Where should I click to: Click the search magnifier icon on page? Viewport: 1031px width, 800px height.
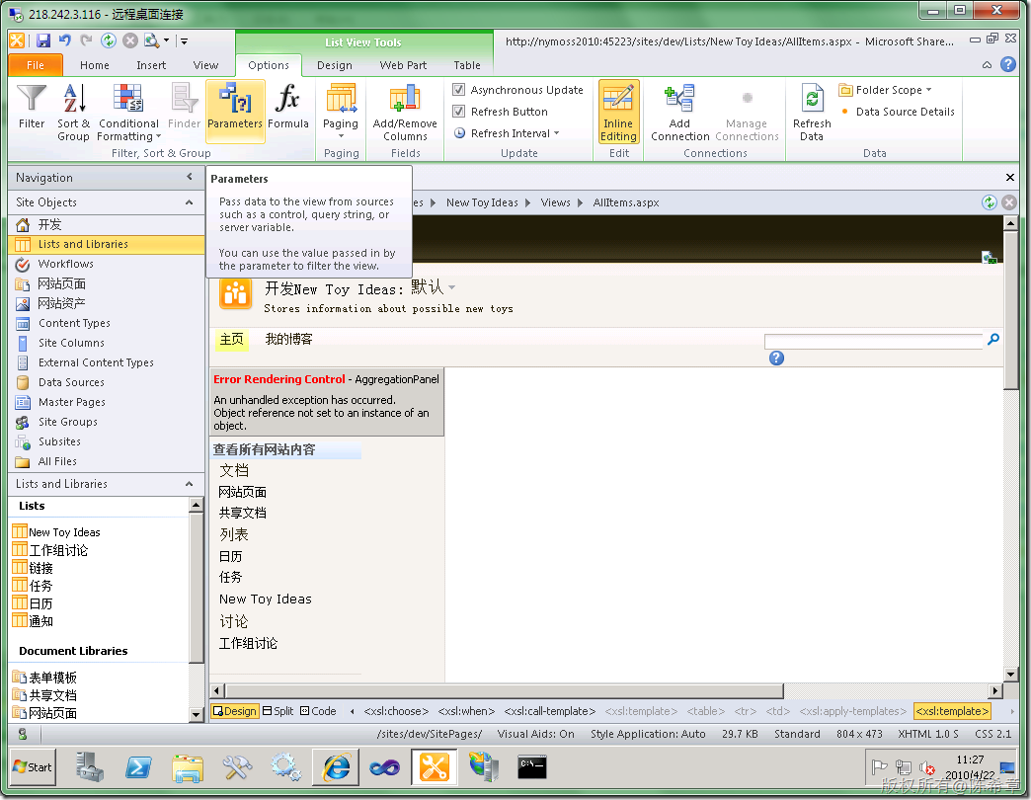(992, 339)
